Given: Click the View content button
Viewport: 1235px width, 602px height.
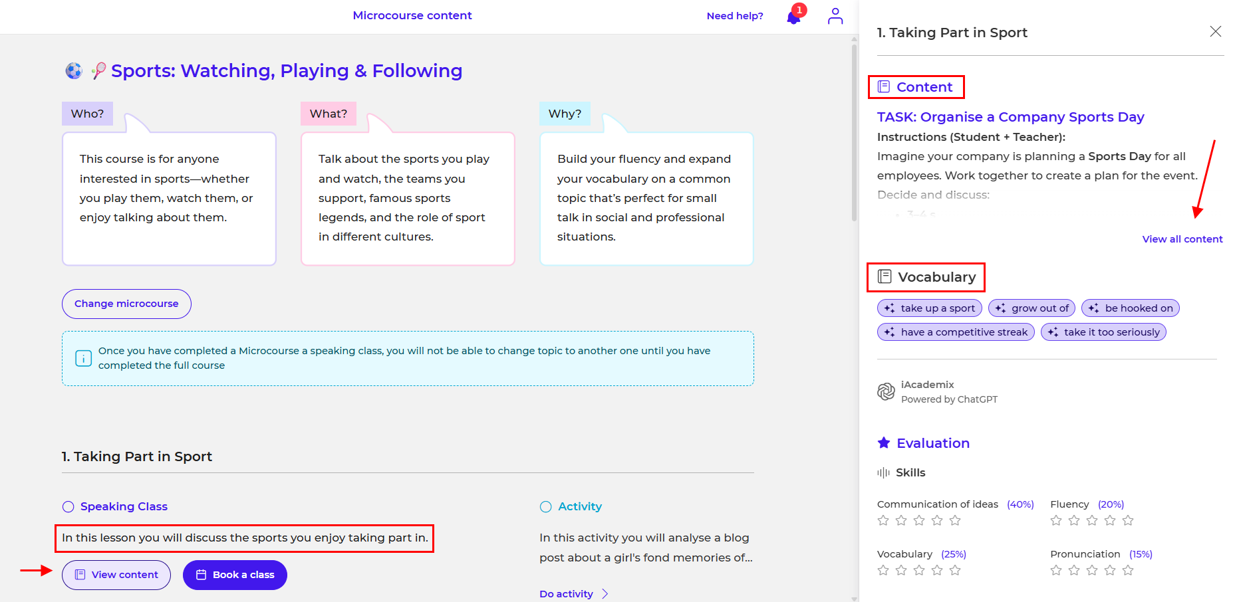Looking at the screenshot, I should 116,575.
